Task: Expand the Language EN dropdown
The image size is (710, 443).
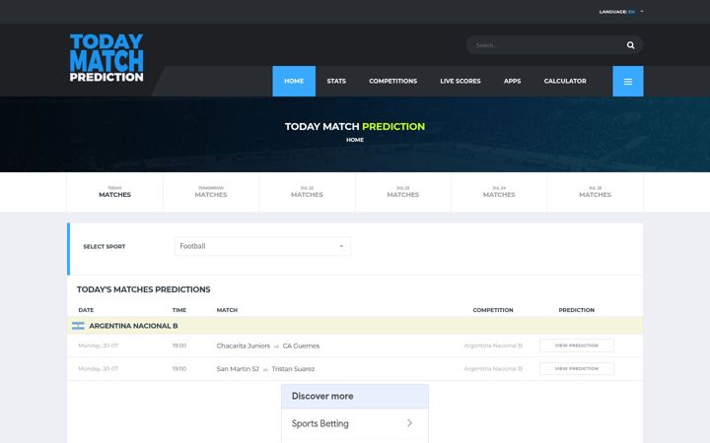Action: click(x=621, y=12)
